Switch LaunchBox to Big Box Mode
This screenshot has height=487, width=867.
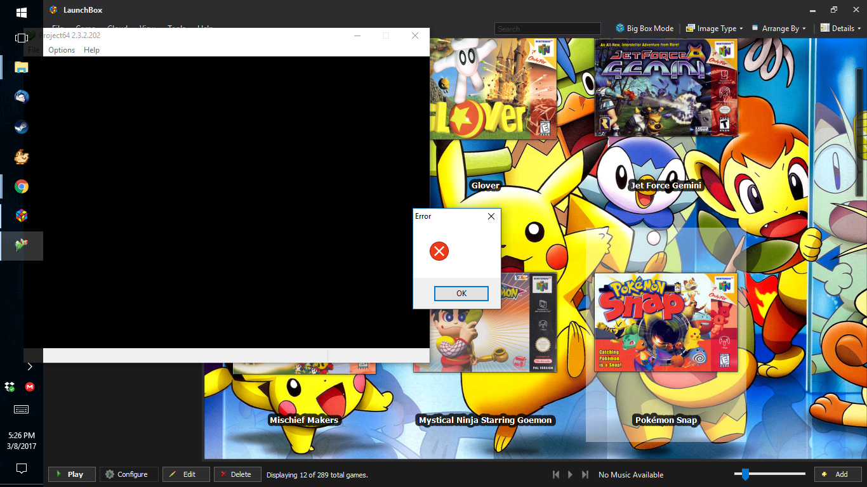(644, 29)
